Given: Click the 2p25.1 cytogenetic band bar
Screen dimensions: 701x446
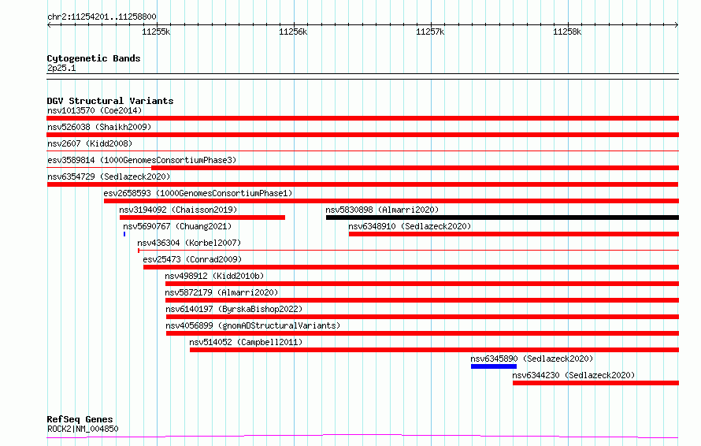Looking at the screenshot, I should coord(362,76).
